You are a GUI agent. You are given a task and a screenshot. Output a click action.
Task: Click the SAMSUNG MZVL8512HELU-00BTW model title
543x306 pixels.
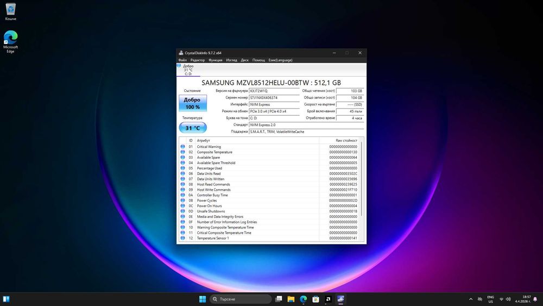click(271, 83)
